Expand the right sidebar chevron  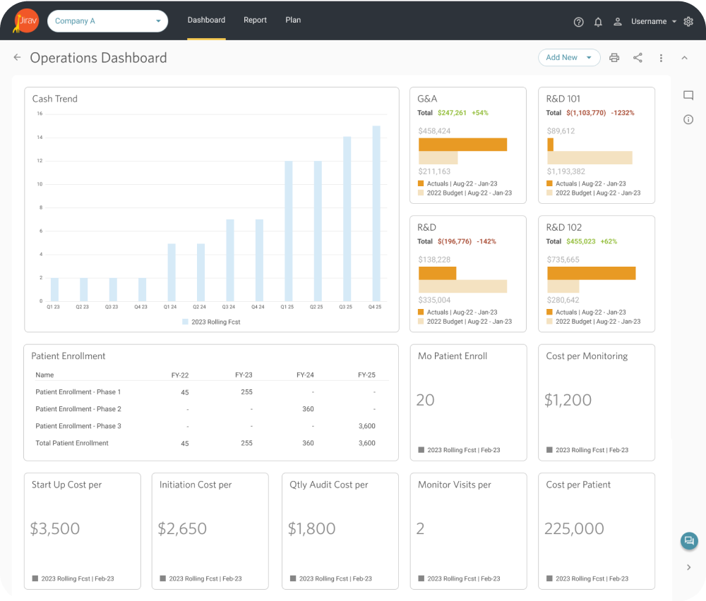point(689,567)
